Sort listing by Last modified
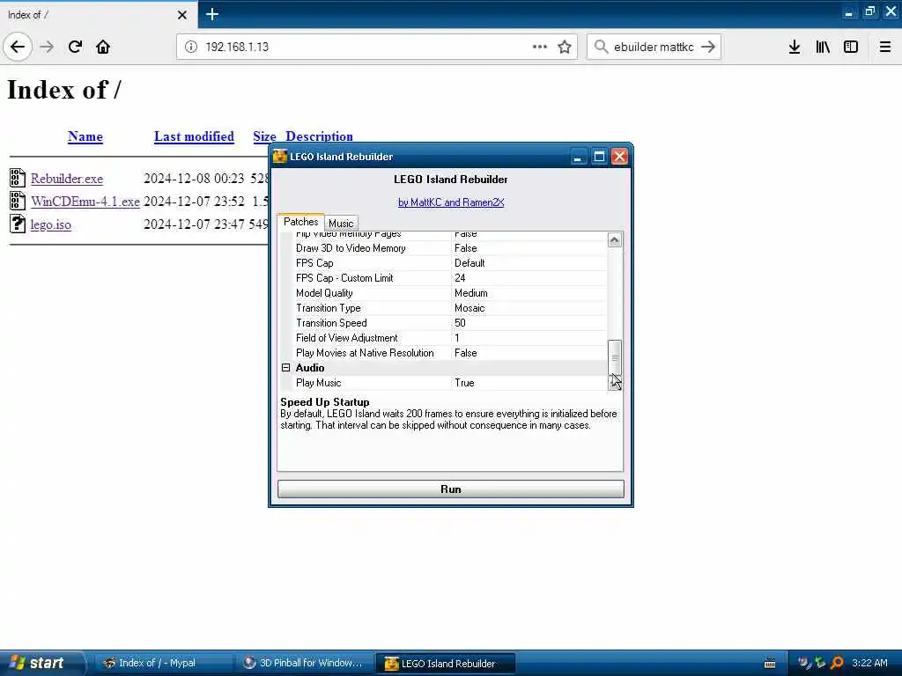The width and height of the screenshot is (902, 676). click(x=194, y=136)
